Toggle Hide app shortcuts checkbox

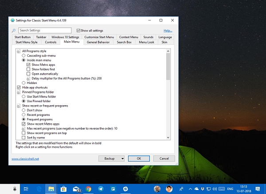tap(19, 87)
